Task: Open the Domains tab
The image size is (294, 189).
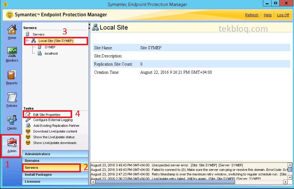Action: (x=55, y=161)
